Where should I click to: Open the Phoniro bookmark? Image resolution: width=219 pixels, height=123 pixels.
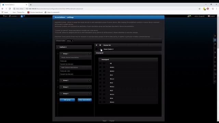click(35, 12)
